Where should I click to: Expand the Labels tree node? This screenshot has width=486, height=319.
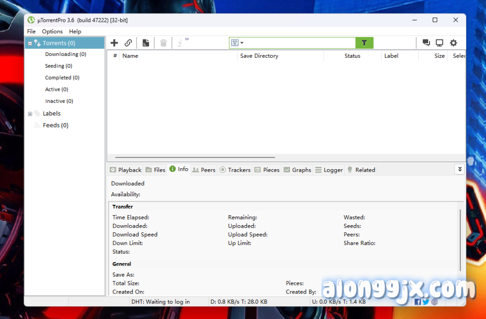30,114
